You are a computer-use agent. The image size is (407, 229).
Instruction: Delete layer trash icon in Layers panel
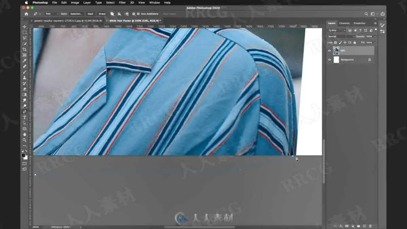[x=370, y=226]
